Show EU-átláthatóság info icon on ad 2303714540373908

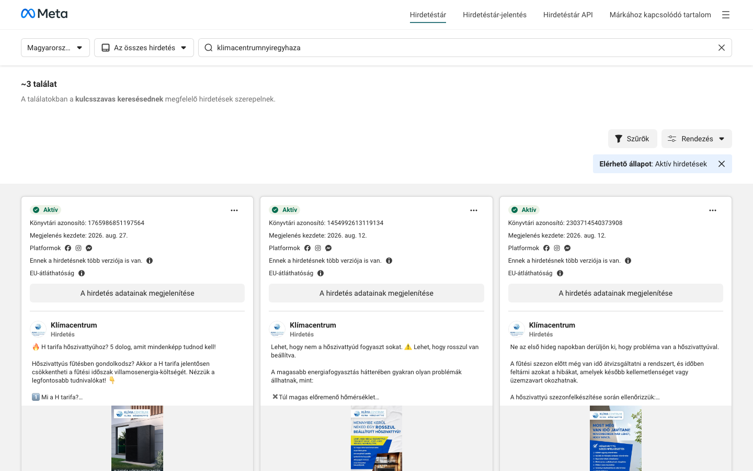click(x=560, y=273)
